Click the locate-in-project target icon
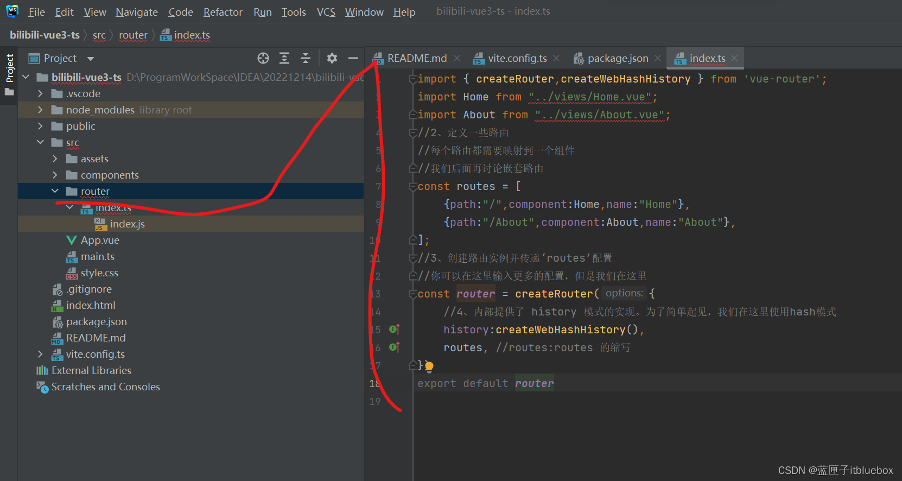Screen dimensions: 902x481 (x=263, y=58)
